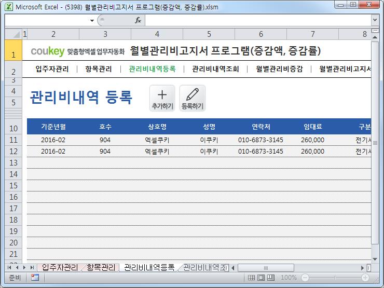Image resolution: width=384 pixels, height=288 pixels.
Task: Open the Name Box dropdown arrow
Action: click(x=92, y=20)
